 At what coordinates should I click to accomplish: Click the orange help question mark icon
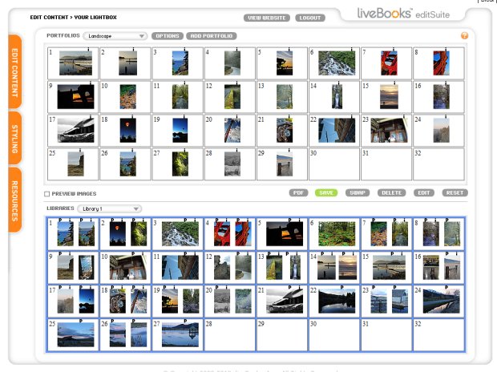click(464, 36)
